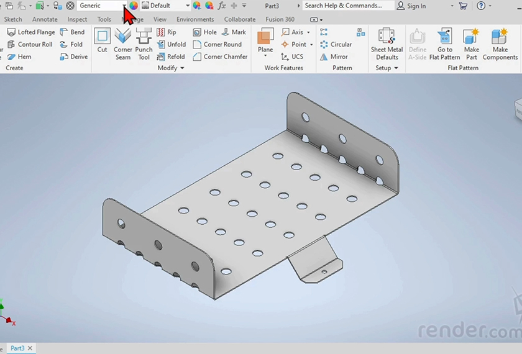Click Make Components icon
The width and height of the screenshot is (522, 354).
click(500, 44)
